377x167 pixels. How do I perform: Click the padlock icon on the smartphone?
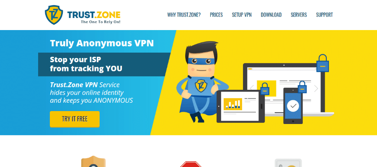[x=302, y=87]
